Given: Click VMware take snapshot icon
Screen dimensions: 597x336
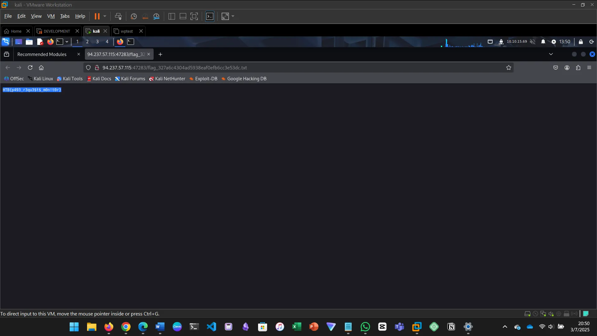Looking at the screenshot, I should point(134,16).
